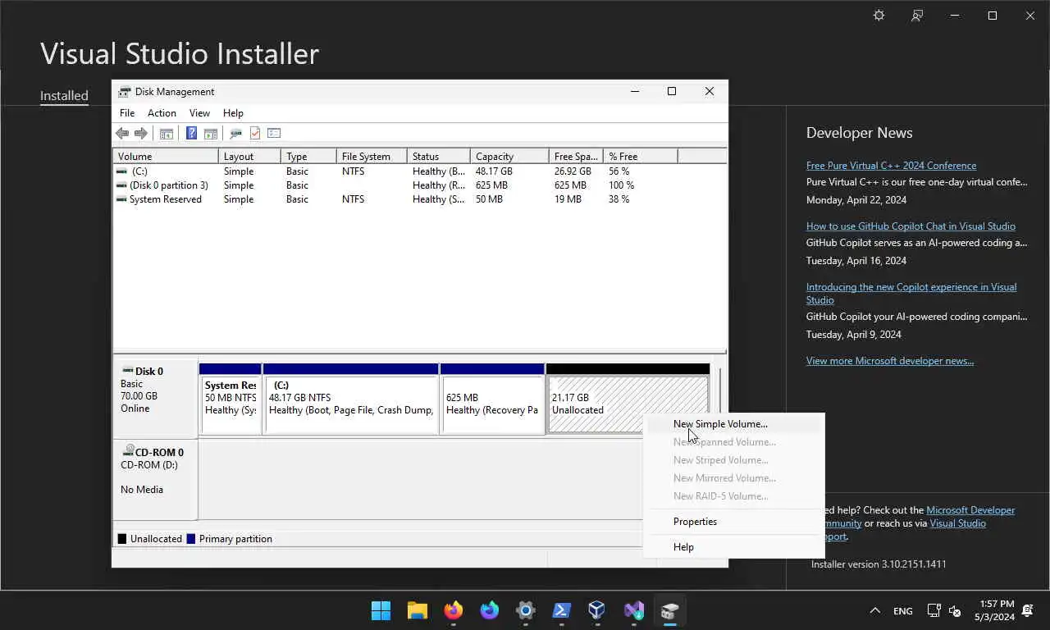Open PowerShell from the taskbar

click(562, 610)
